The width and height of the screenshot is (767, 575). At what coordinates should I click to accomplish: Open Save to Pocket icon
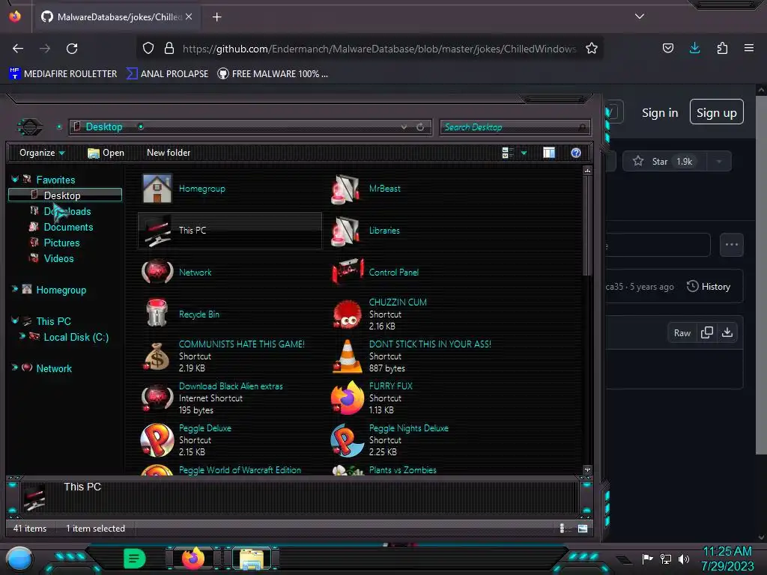[667, 48]
